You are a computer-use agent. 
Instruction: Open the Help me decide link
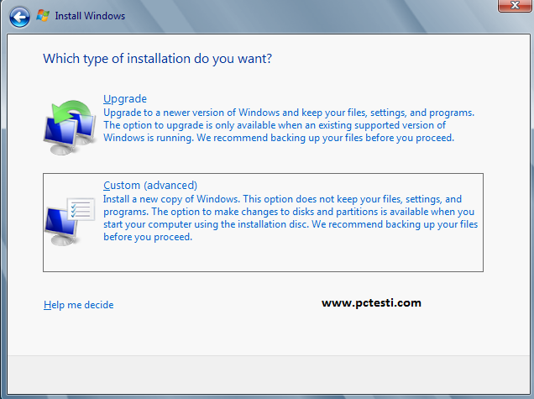click(79, 305)
